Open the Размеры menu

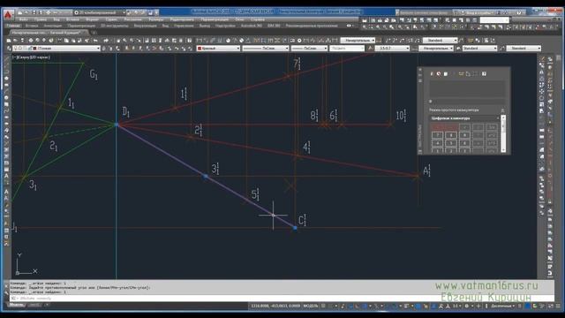[x=156, y=19]
